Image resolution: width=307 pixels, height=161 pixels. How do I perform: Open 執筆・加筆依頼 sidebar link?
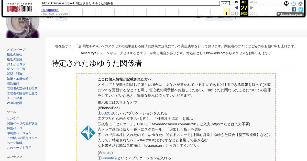(18, 79)
